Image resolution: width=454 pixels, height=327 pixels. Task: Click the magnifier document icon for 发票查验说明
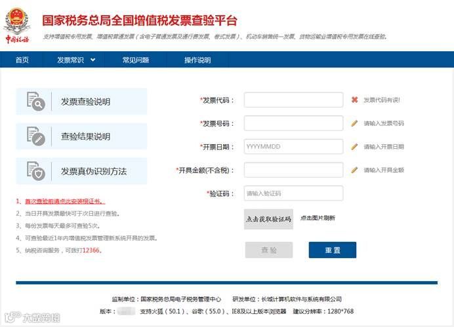click(x=36, y=102)
